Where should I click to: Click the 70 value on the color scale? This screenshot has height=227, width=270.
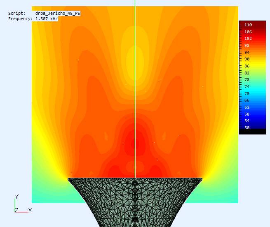pos(247,94)
